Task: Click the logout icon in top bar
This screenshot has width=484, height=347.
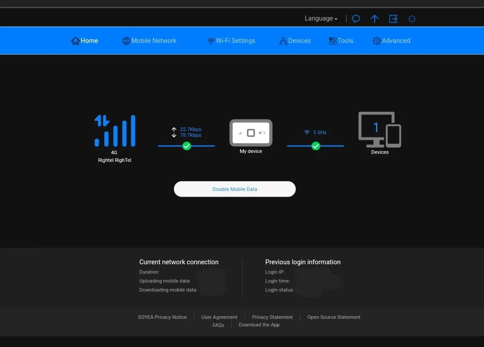Action: (x=393, y=19)
